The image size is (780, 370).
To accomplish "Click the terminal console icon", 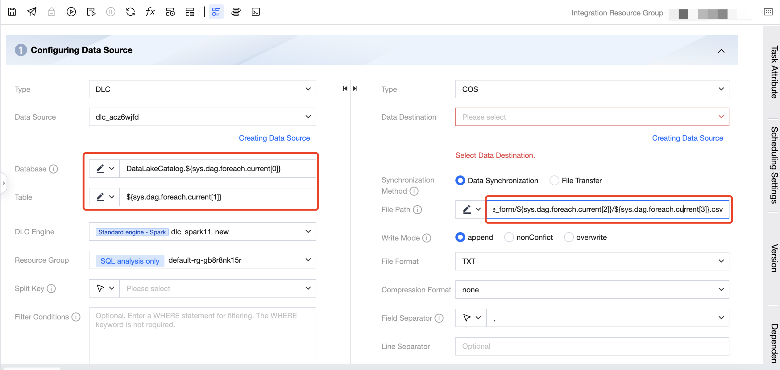I will pyautogui.click(x=255, y=12).
